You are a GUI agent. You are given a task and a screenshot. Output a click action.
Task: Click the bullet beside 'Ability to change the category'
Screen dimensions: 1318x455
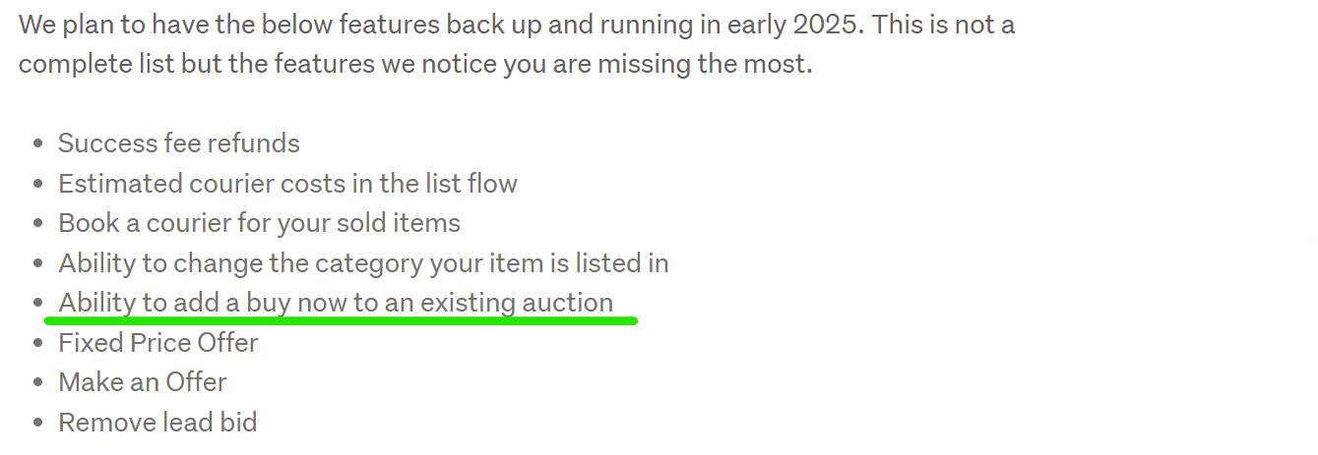[38, 264]
